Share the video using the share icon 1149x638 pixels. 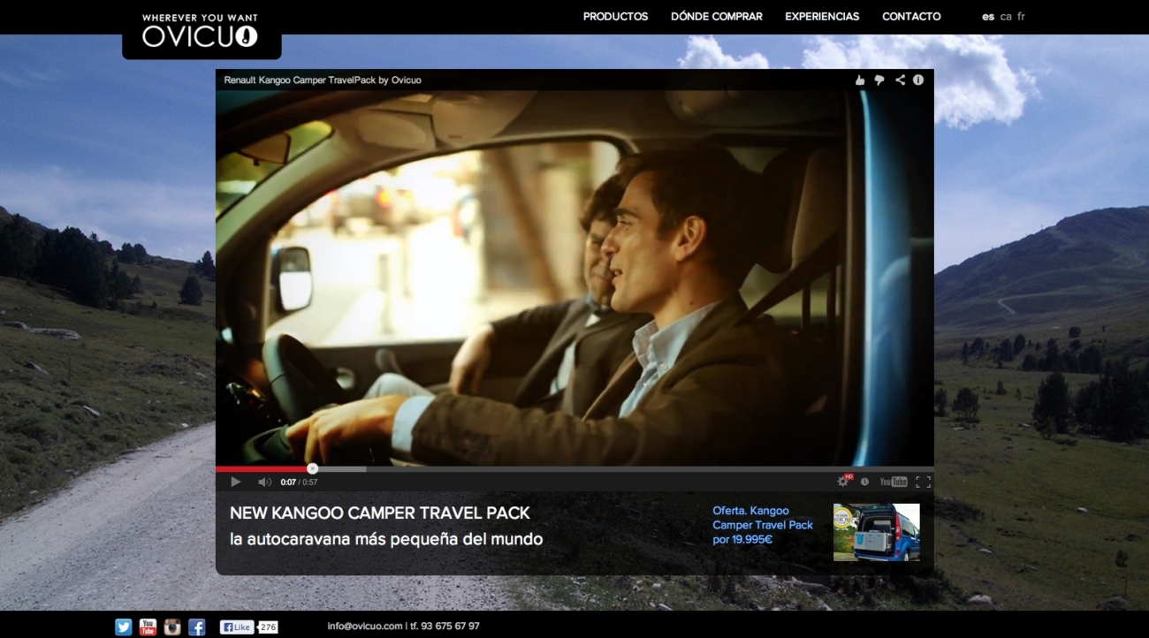click(900, 80)
